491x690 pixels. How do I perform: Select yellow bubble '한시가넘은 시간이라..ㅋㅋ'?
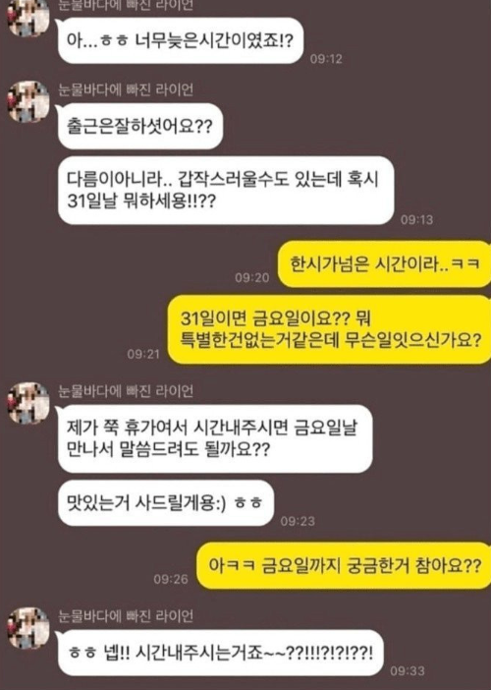[384, 264]
